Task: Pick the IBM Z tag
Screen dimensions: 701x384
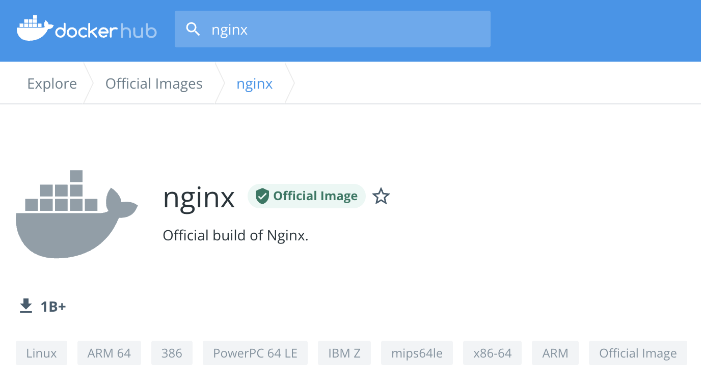Action: click(344, 353)
